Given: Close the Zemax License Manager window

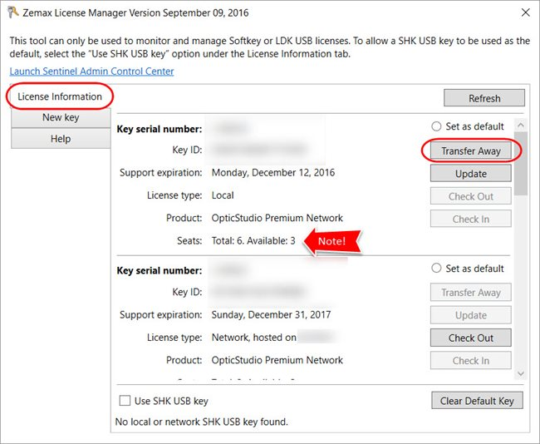Looking at the screenshot, I should 526,12.
